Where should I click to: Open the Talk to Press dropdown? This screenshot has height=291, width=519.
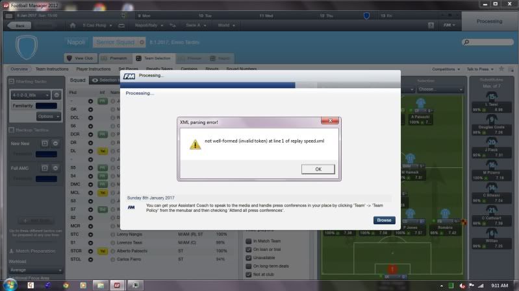[x=480, y=69]
